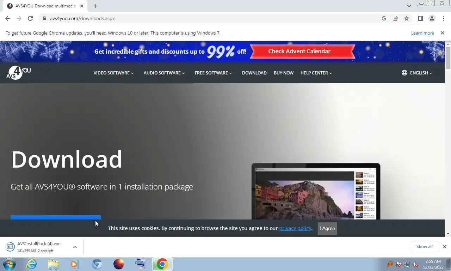
Task: Click the laptop screenshot image
Action: [316, 191]
